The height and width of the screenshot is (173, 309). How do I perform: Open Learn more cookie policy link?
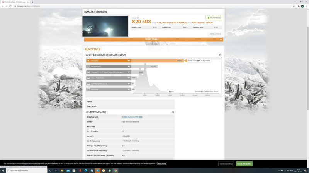[x=161, y=163]
